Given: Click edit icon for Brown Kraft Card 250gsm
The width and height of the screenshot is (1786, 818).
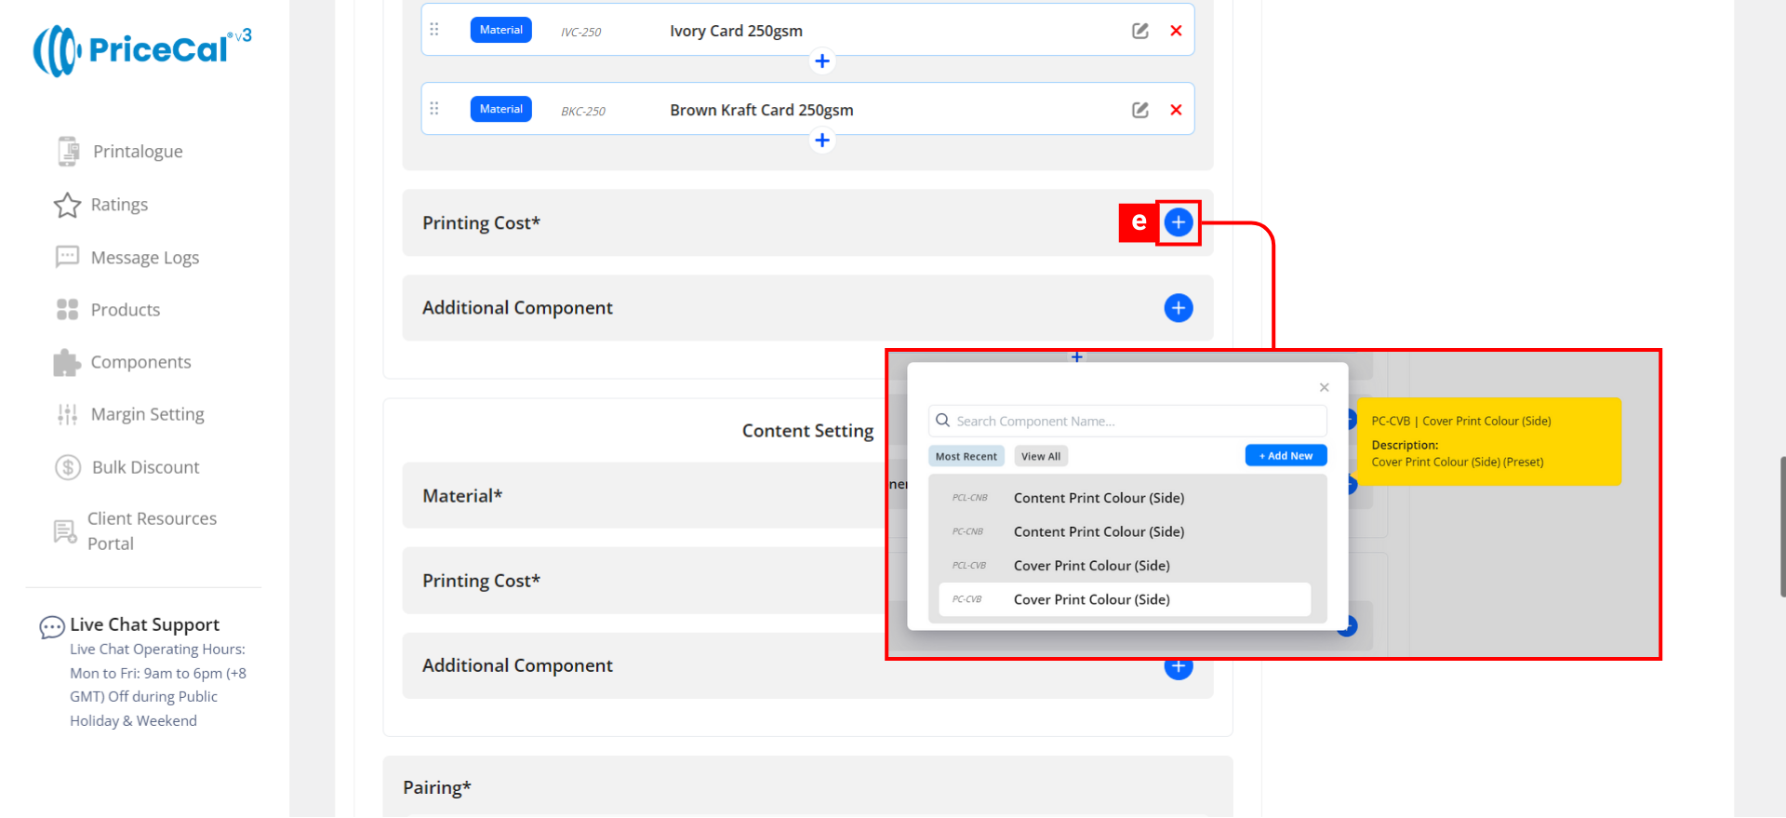Looking at the screenshot, I should tap(1140, 110).
